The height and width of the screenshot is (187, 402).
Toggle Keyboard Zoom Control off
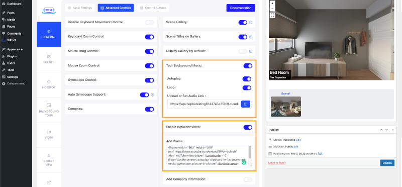pos(149,37)
